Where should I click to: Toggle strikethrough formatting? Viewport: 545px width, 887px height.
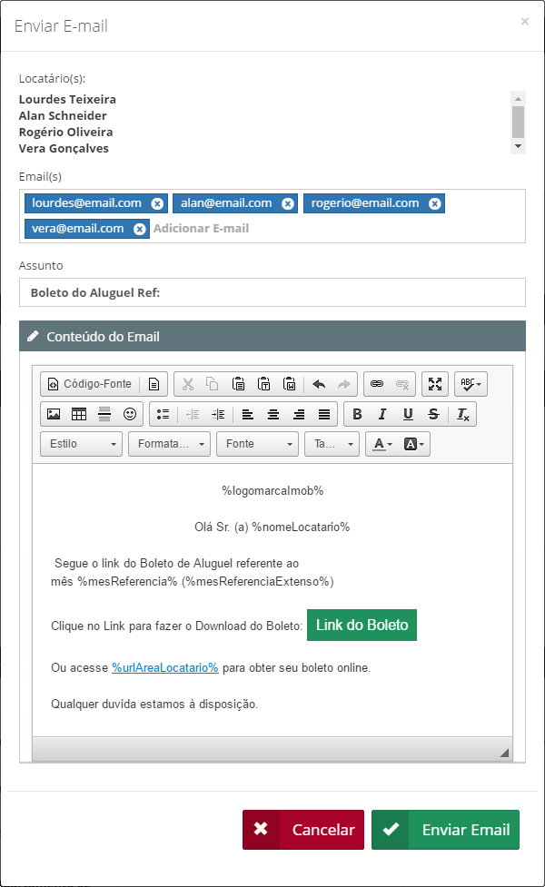(433, 414)
